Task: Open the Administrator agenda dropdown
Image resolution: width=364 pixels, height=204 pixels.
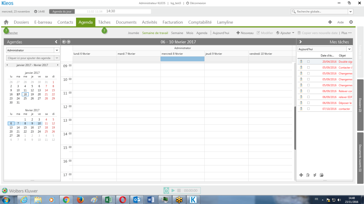Action: [x=57, y=50]
